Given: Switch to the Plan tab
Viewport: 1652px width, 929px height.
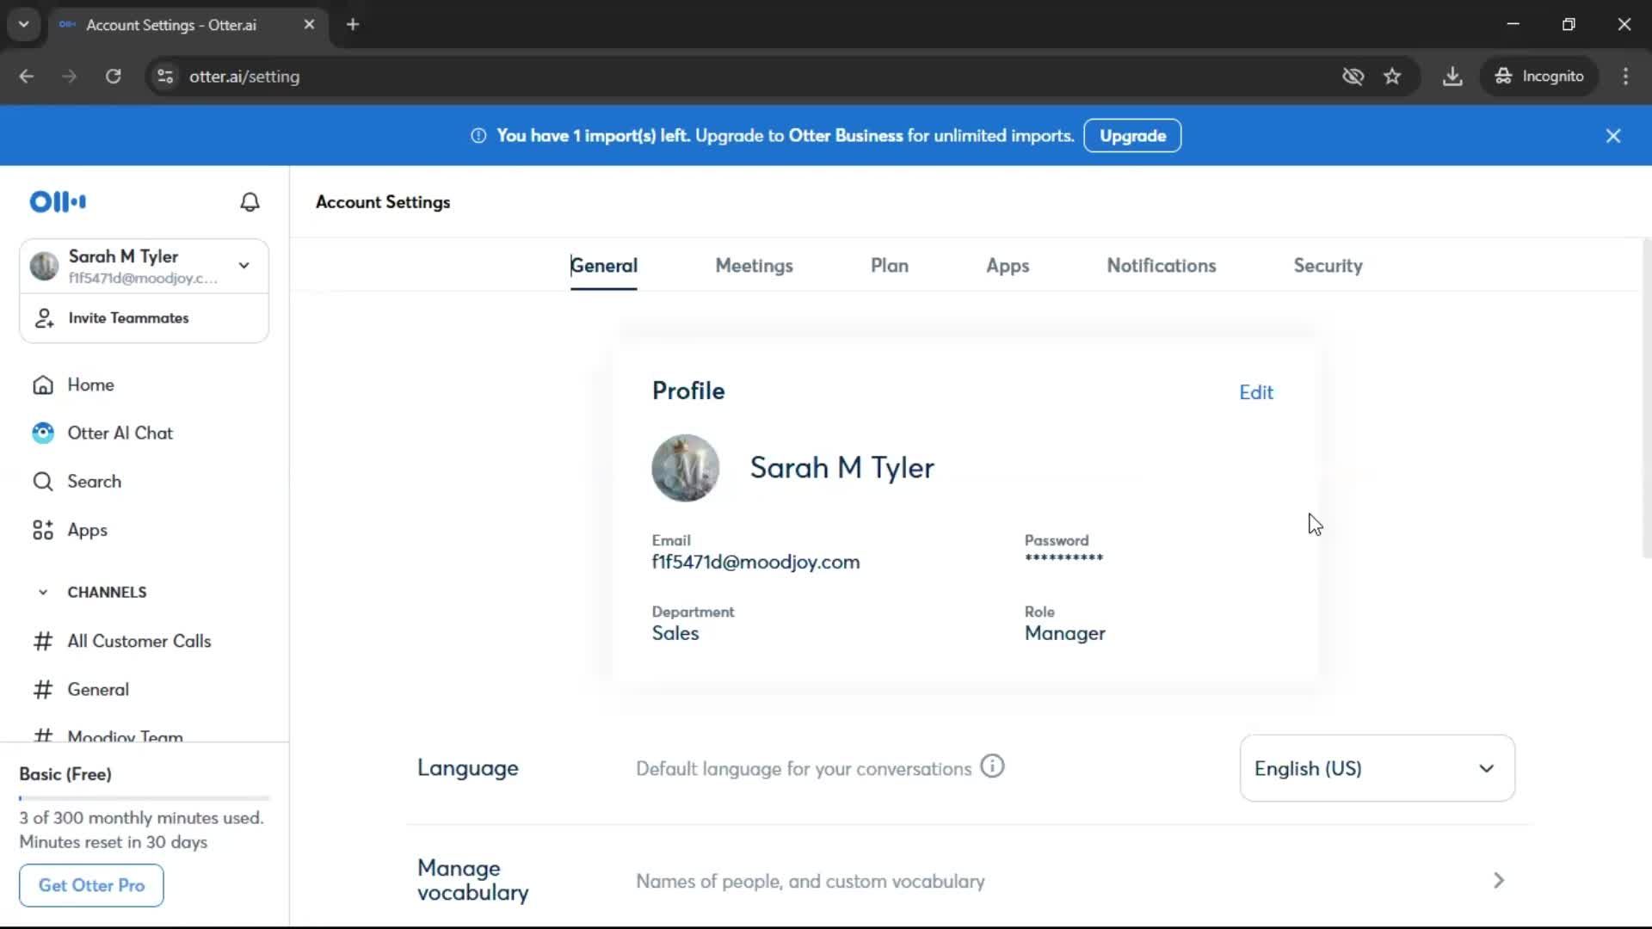Looking at the screenshot, I should pyautogui.click(x=890, y=266).
